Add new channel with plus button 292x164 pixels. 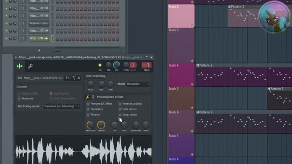point(39,50)
